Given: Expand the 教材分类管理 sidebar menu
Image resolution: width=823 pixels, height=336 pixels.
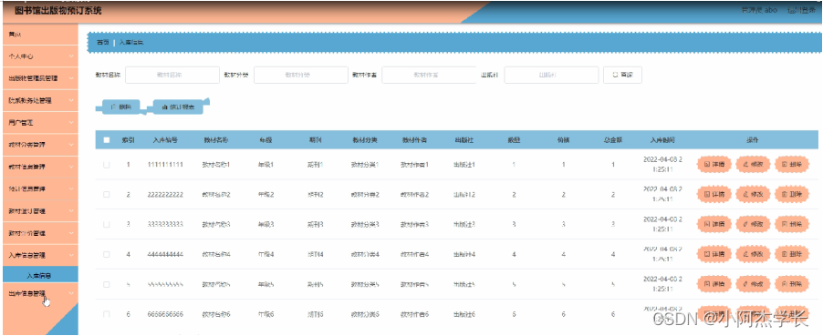Looking at the screenshot, I should pyautogui.click(x=40, y=145).
